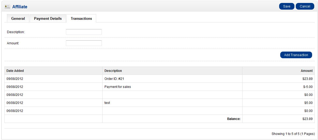The image size is (318, 140).
Task: Click the Showing 1 to 5 pagination text
Action: click(293, 134)
